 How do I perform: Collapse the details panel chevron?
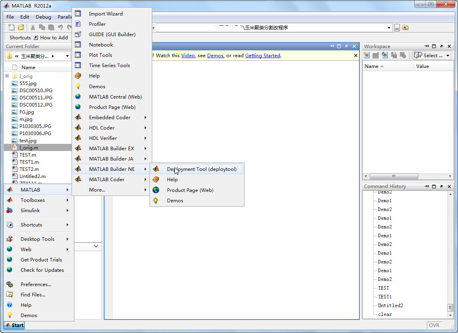(x=96, y=246)
